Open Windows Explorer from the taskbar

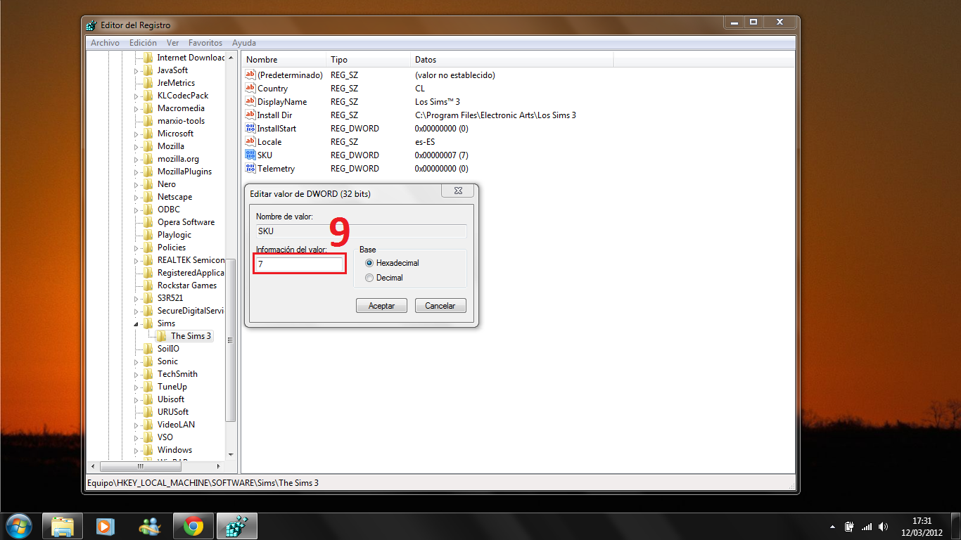click(63, 526)
